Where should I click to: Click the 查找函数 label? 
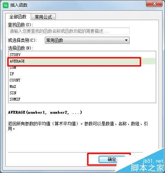(20, 25)
